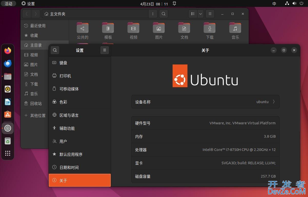Open the 中 input method indicator
Viewport: 308px width, 197px height.
pyautogui.click(x=274, y=4)
